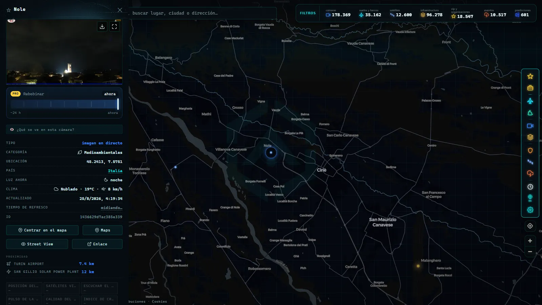Star the Nole camera as favorite
Screen dimensions: 542x305
(x=9, y=10)
